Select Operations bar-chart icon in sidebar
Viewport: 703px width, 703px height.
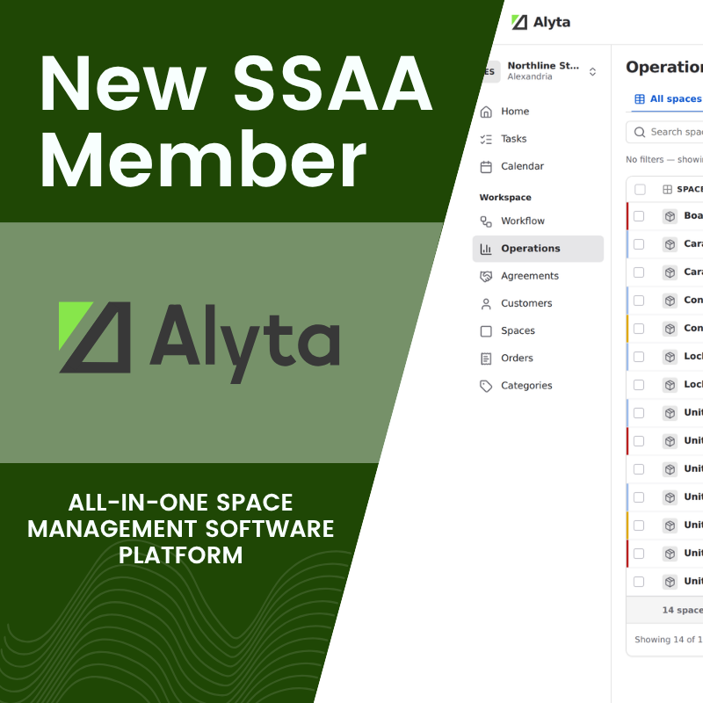[486, 249]
